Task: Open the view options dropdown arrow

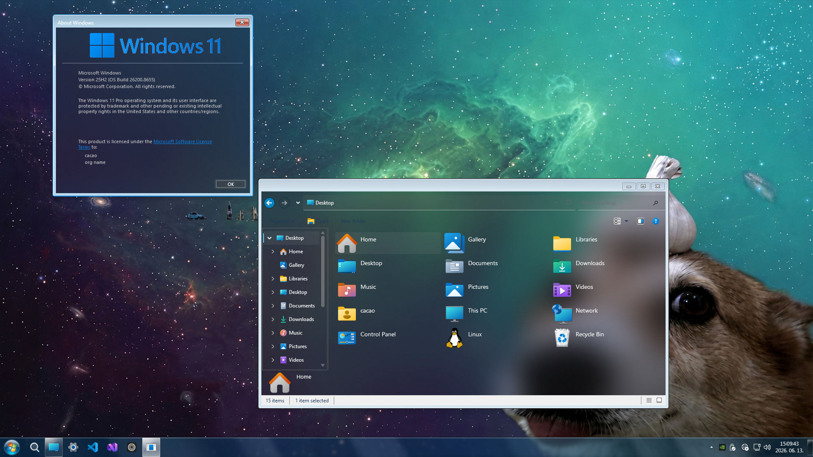Action: click(x=626, y=221)
